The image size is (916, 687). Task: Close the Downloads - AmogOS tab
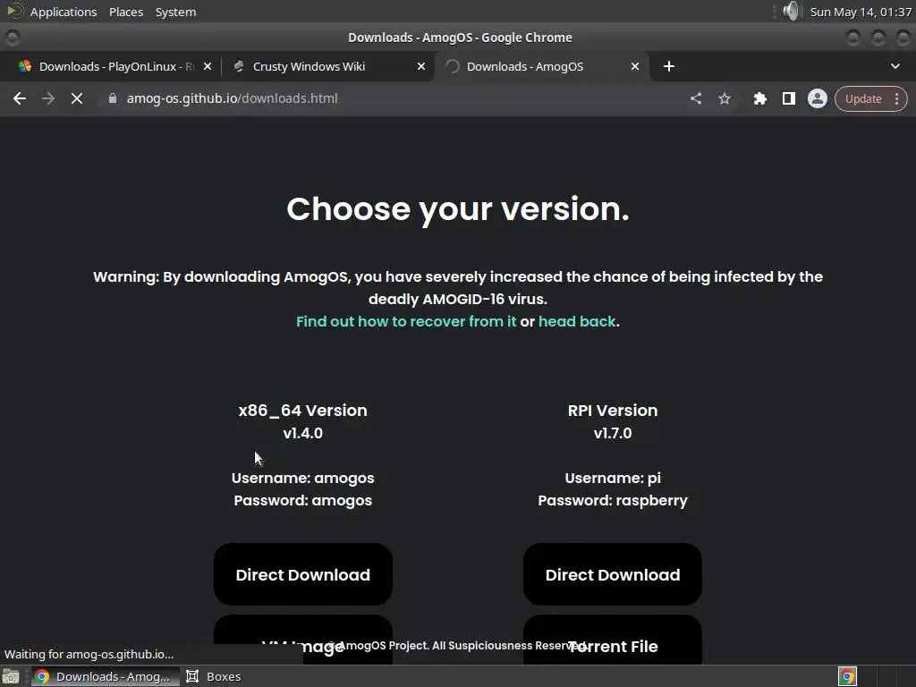click(635, 66)
